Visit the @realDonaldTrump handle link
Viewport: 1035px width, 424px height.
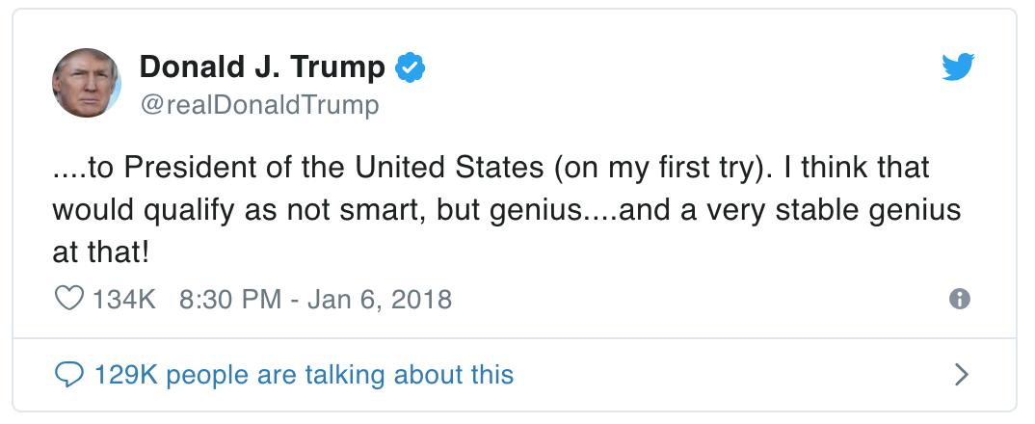(259, 104)
